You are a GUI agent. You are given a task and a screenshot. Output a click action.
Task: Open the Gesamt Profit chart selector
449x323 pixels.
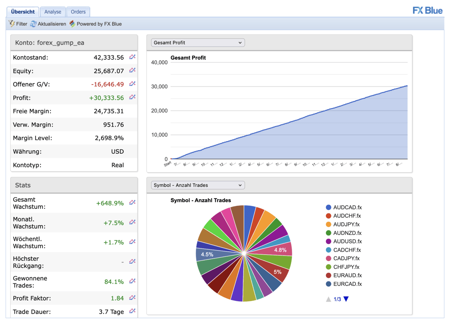point(197,42)
